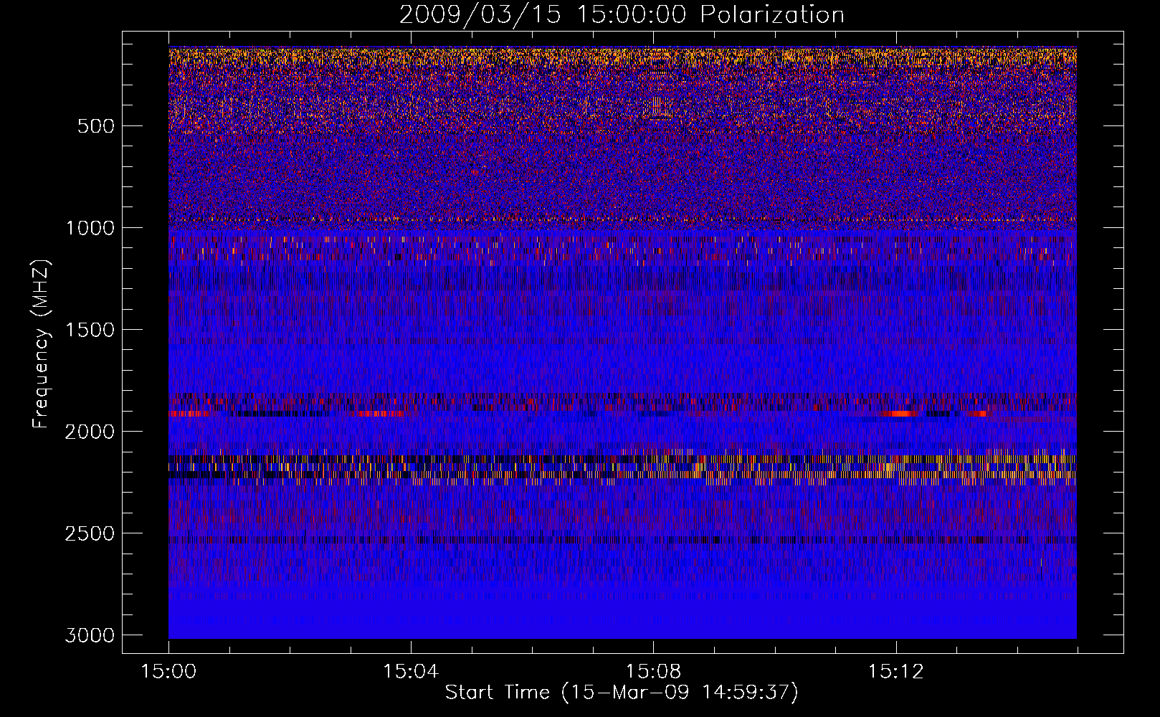1160x717 pixels.
Task: Click the "15:04" time tick label
Action: [411, 671]
